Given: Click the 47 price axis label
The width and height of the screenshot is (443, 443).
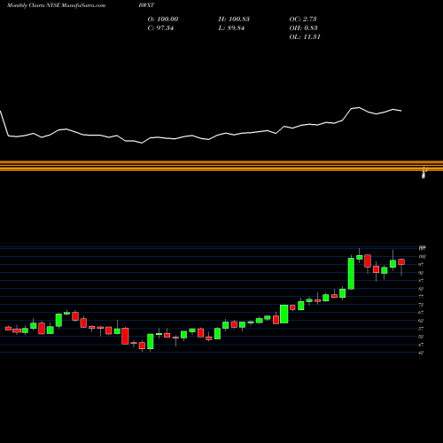Looking at the screenshot, I should pyautogui.click(x=421, y=345).
